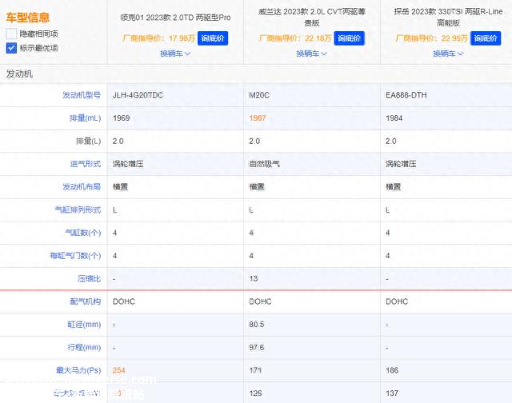This screenshot has width=512, height=403.
Task: Select stroke value 97.6
Action: point(256,348)
